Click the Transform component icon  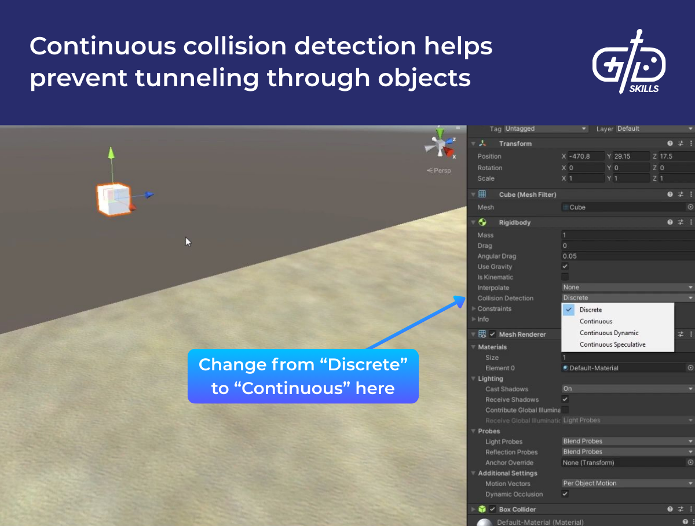[x=481, y=143]
